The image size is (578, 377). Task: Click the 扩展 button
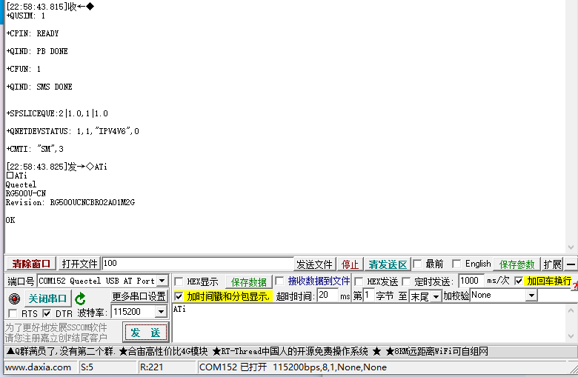point(553,264)
